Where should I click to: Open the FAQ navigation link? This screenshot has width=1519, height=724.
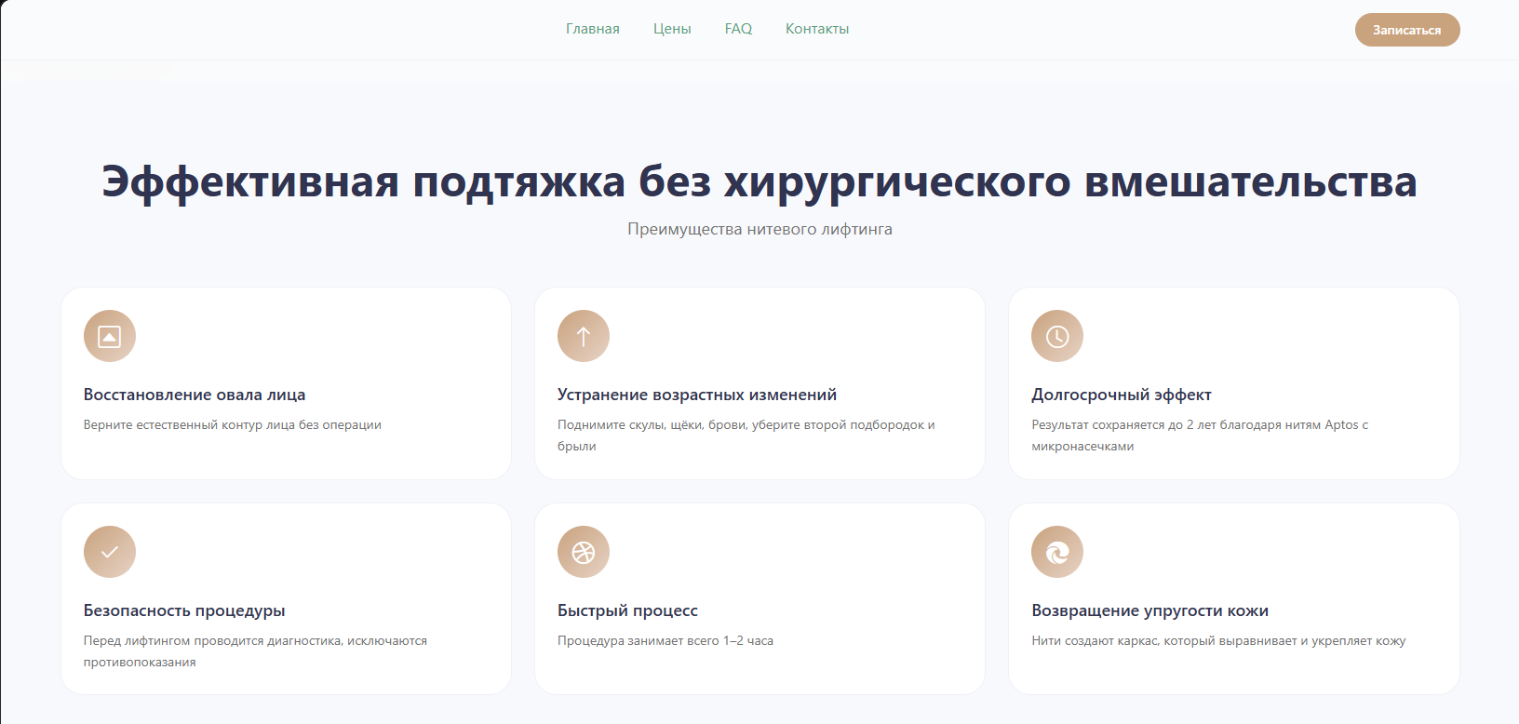coord(738,29)
